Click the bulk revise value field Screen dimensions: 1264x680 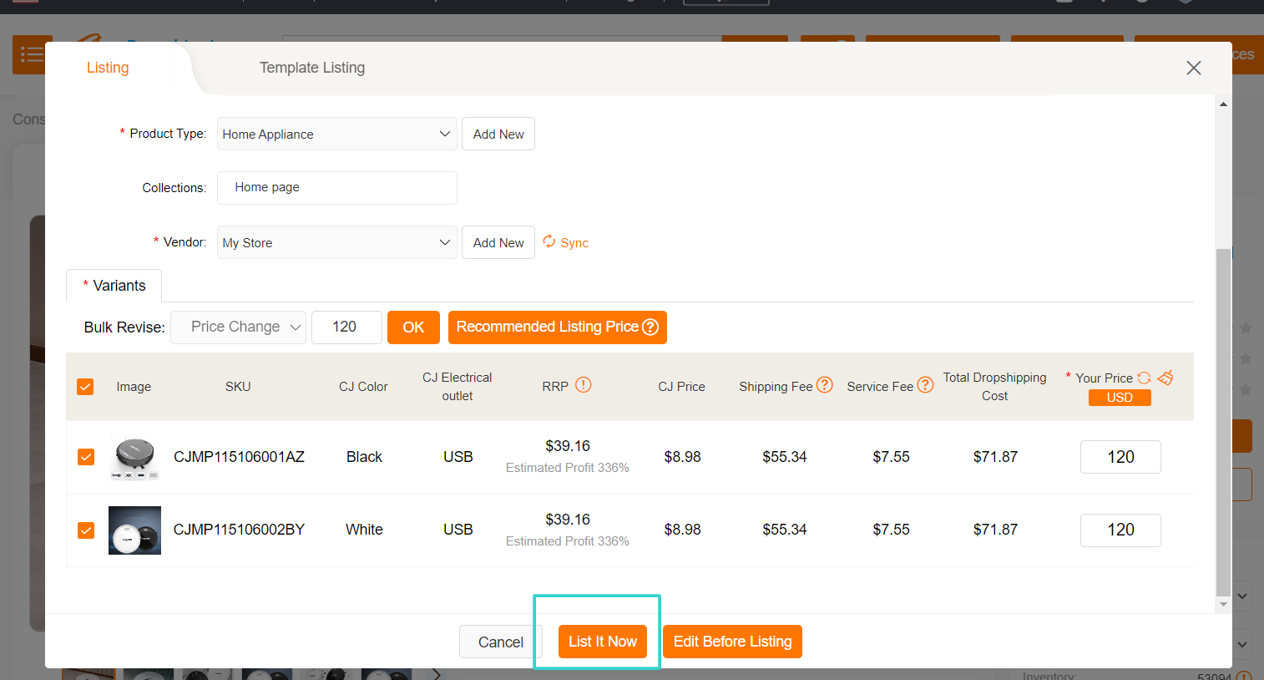346,327
